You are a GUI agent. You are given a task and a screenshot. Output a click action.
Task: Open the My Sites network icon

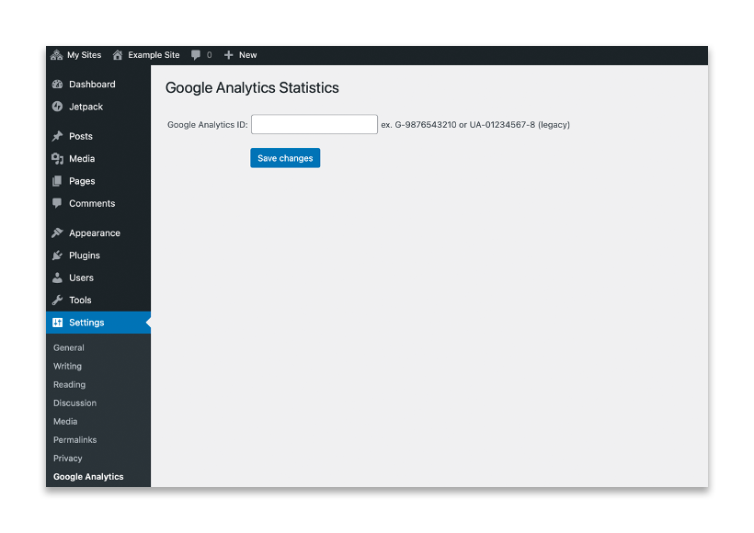[57, 55]
